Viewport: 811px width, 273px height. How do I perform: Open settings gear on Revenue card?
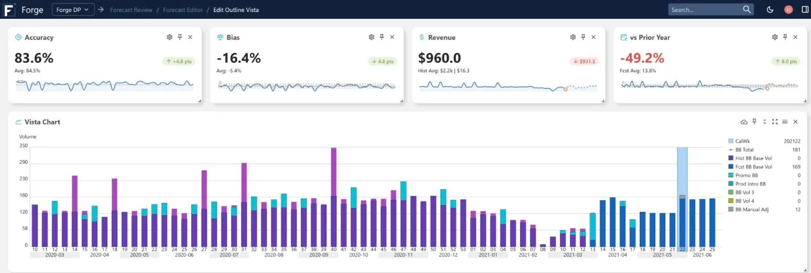click(x=573, y=37)
